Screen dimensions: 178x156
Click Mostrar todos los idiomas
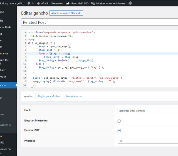point(111,3)
